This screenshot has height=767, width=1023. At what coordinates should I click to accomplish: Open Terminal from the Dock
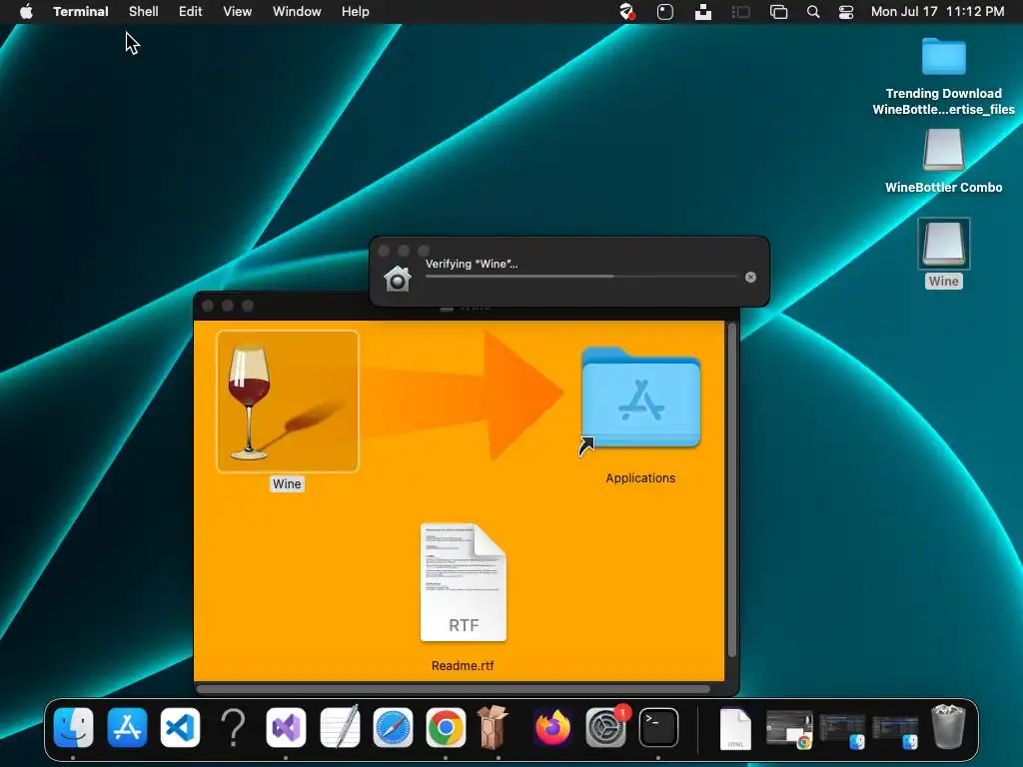coord(658,727)
